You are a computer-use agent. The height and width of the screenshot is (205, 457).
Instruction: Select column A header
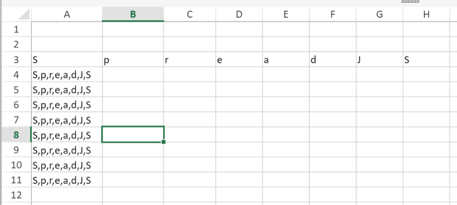tap(67, 15)
